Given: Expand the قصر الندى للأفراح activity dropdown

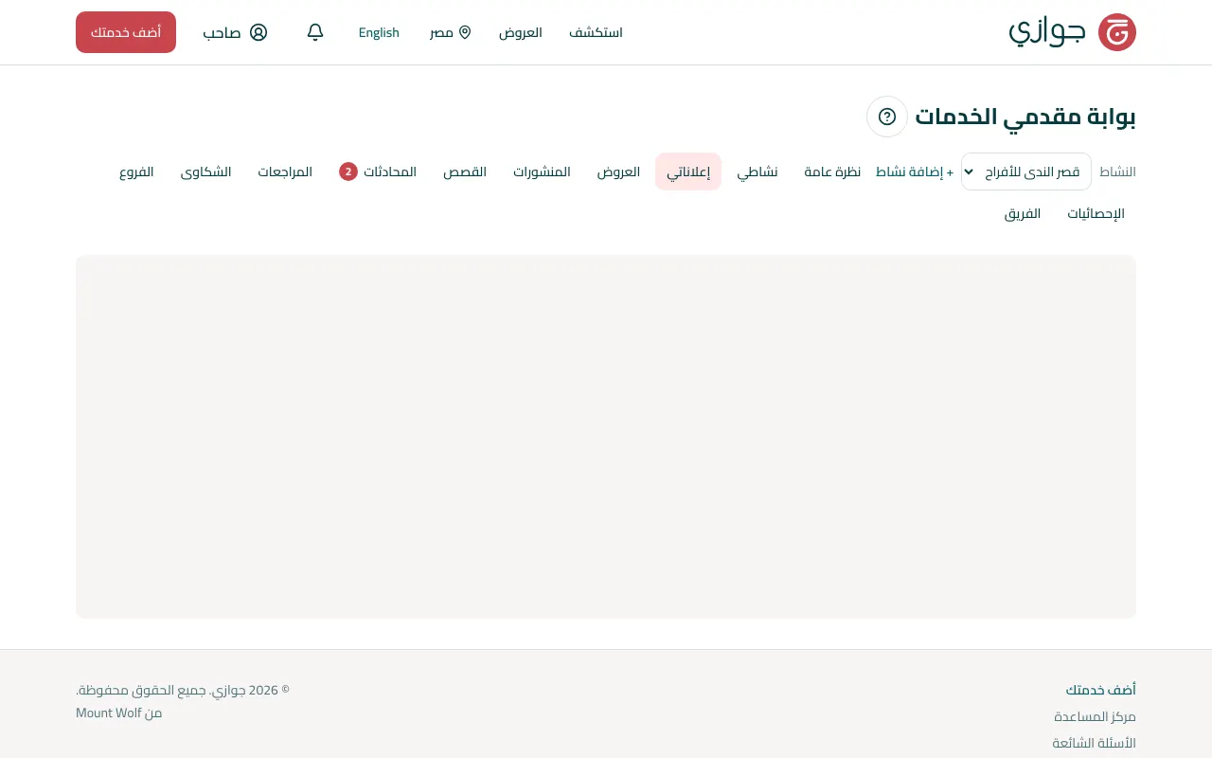Looking at the screenshot, I should click(x=1026, y=171).
